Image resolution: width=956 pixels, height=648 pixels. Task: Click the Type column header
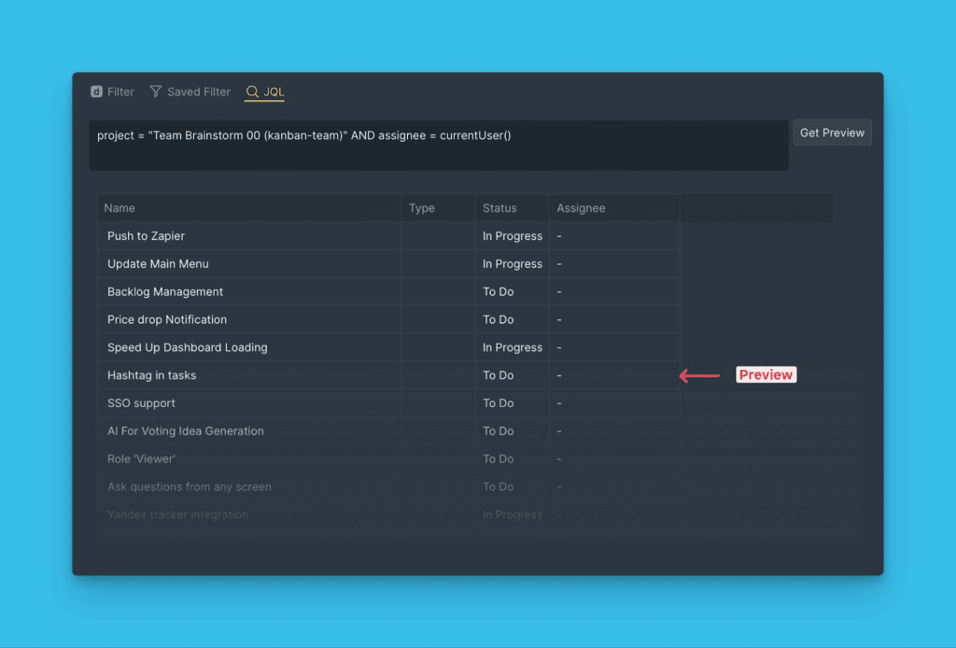coord(422,208)
